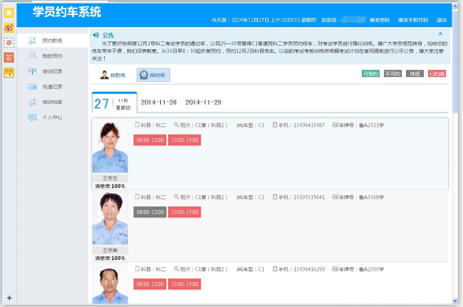Click the 公告 announcement speaker icon

click(x=95, y=34)
